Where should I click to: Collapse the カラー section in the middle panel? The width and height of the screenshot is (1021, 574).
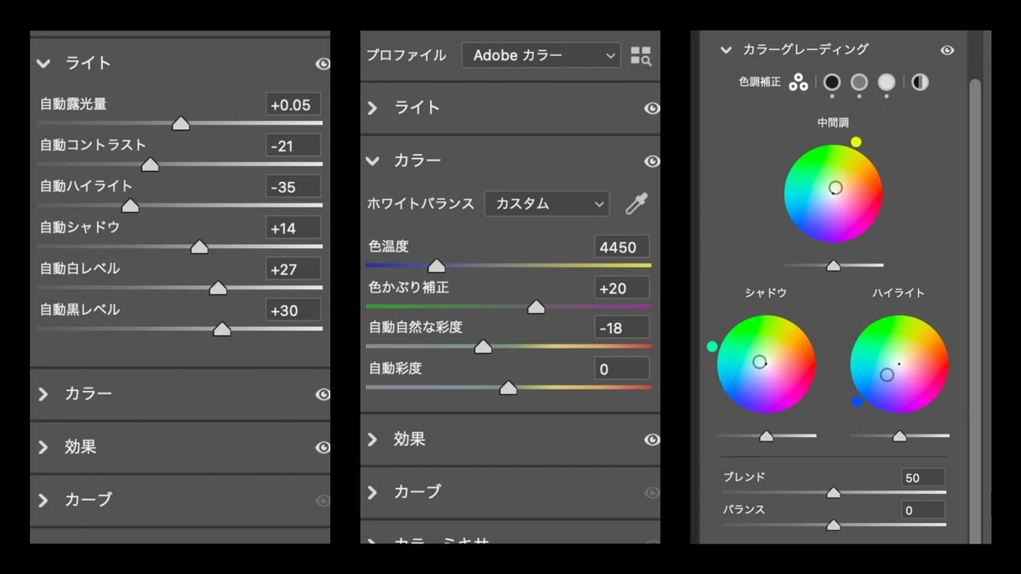click(x=373, y=161)
